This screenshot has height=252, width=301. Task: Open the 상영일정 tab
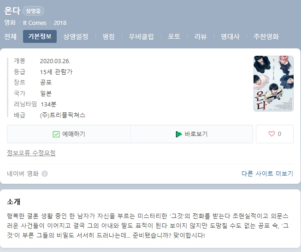76,36
